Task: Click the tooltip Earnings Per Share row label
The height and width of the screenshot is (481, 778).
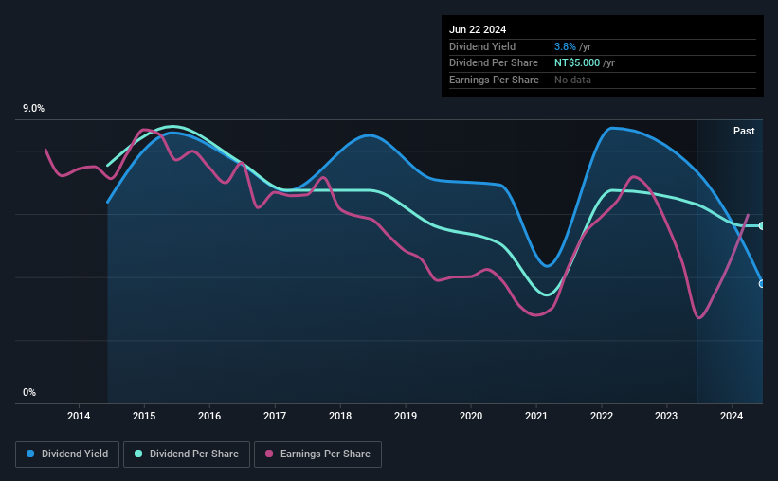Action: click(494, 80)
